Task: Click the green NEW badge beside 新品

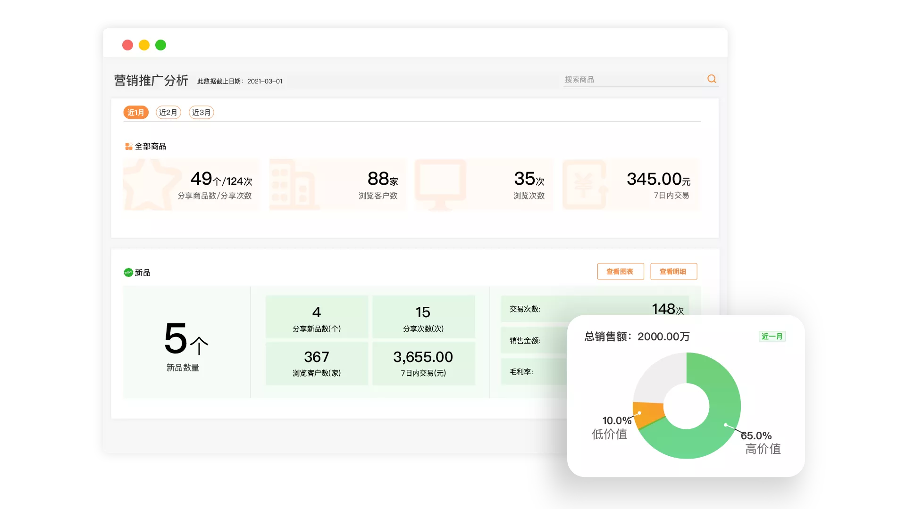Action: point(128,272)
